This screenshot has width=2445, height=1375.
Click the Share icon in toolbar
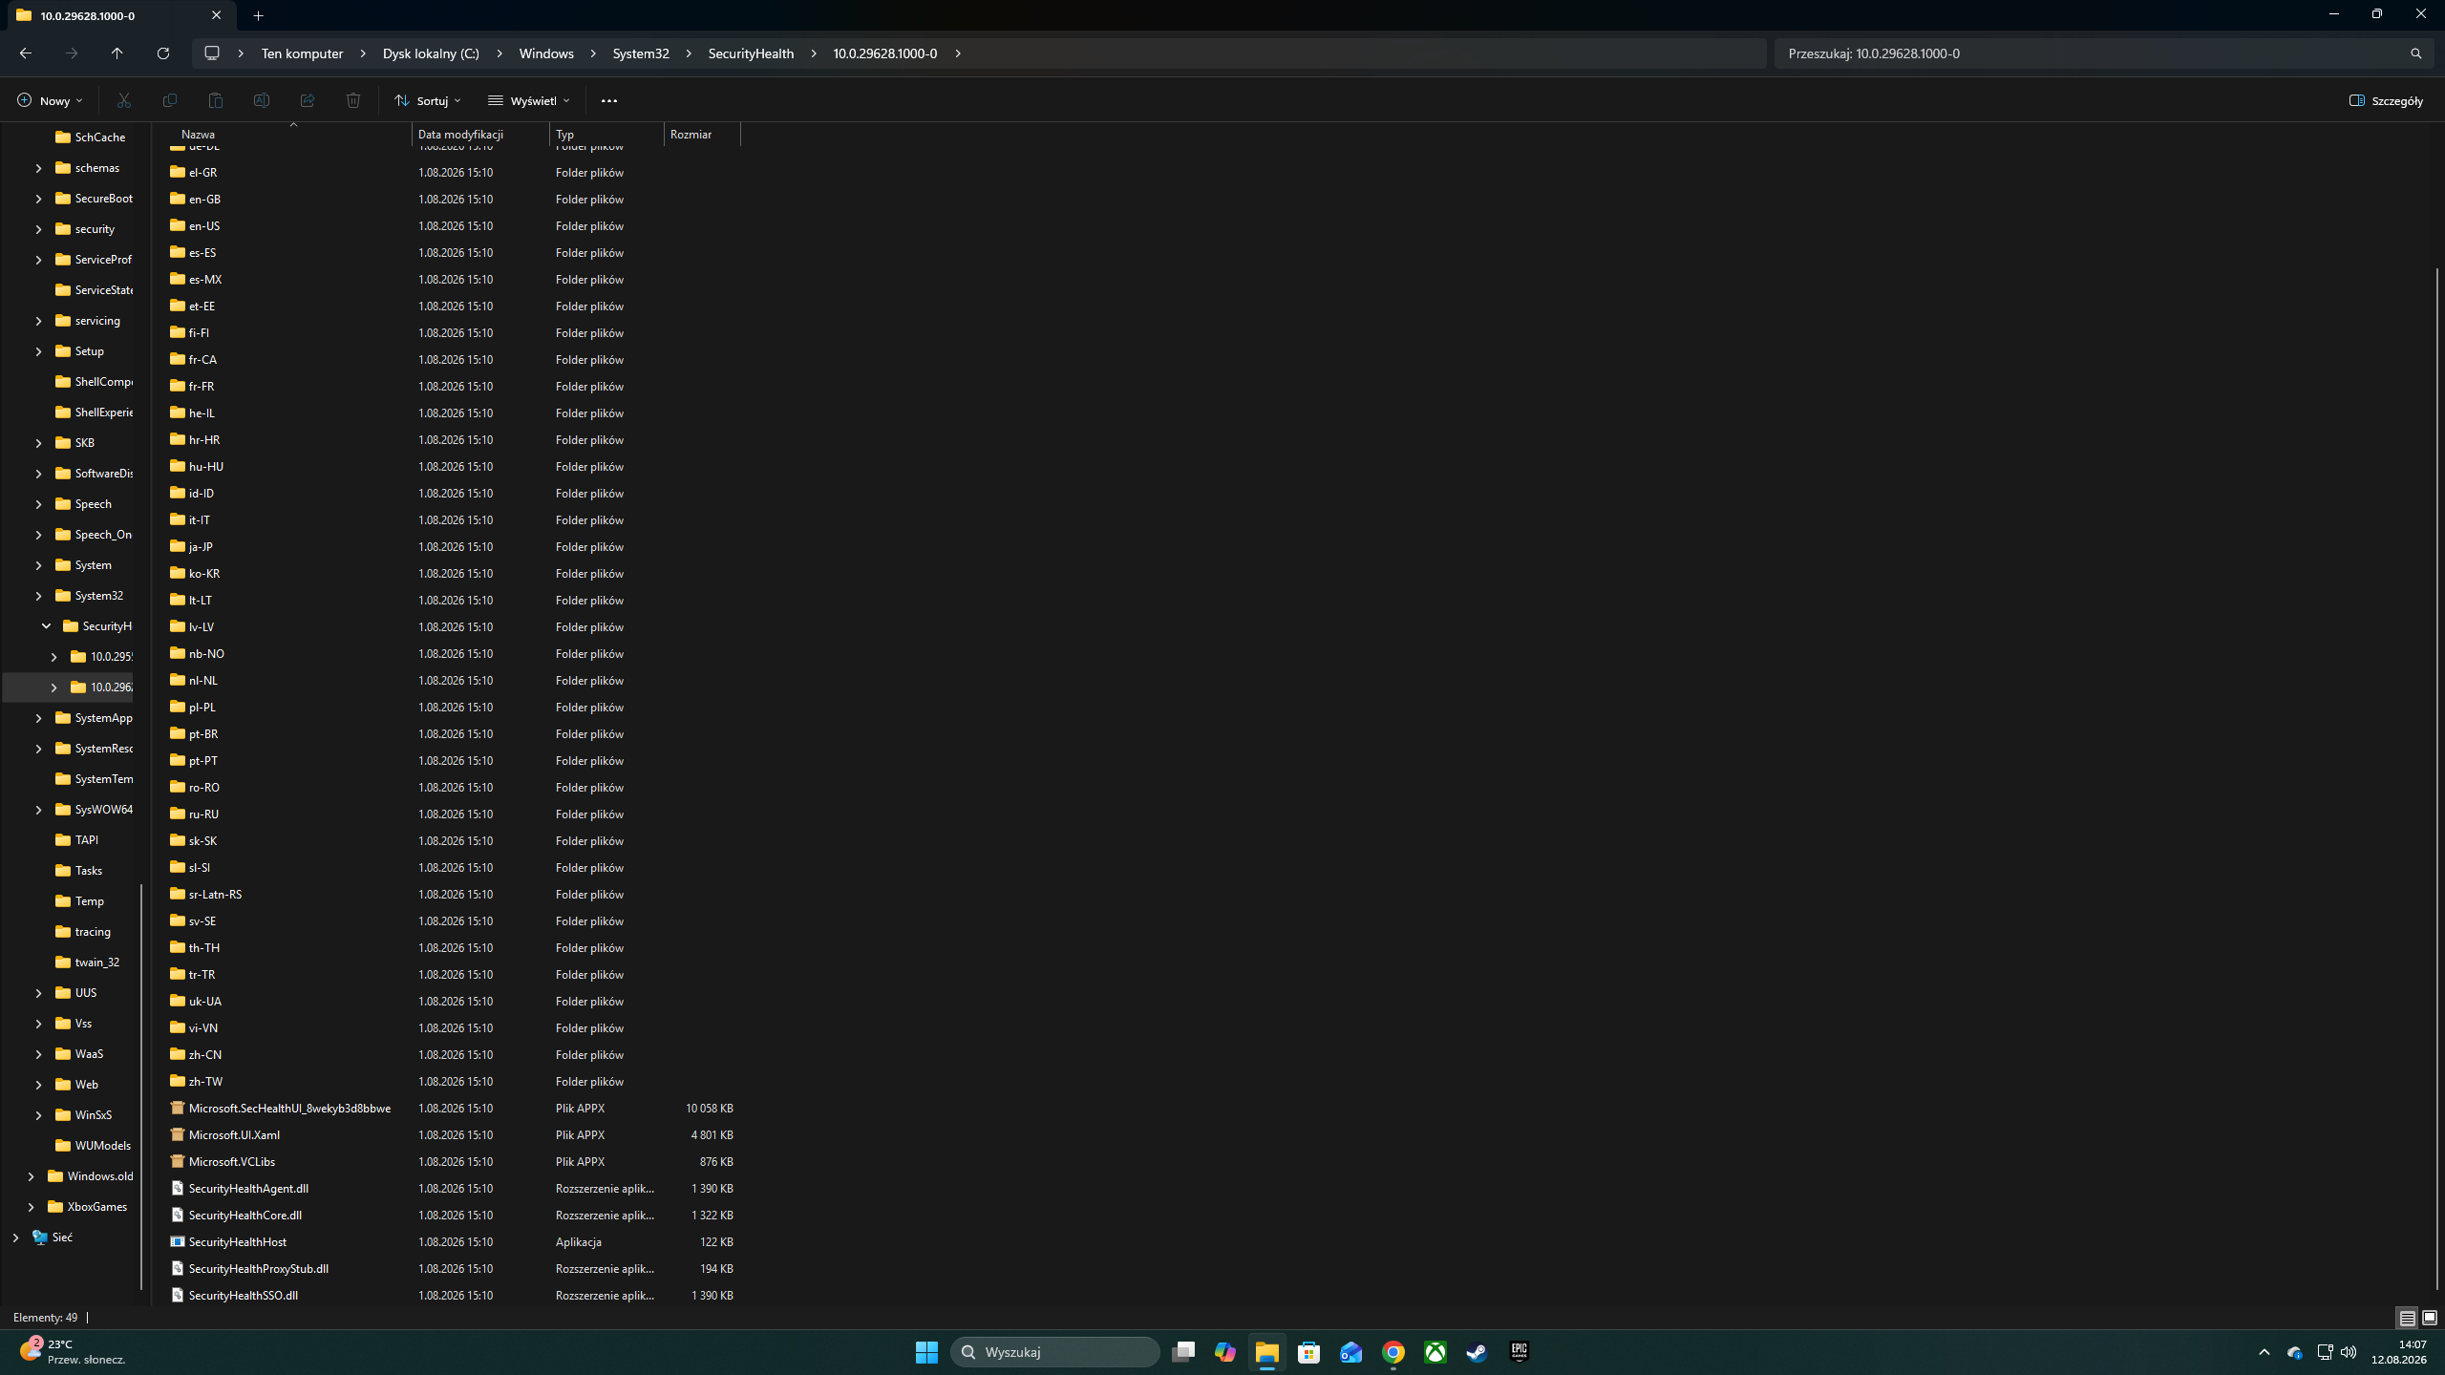(x=308, y=100)
